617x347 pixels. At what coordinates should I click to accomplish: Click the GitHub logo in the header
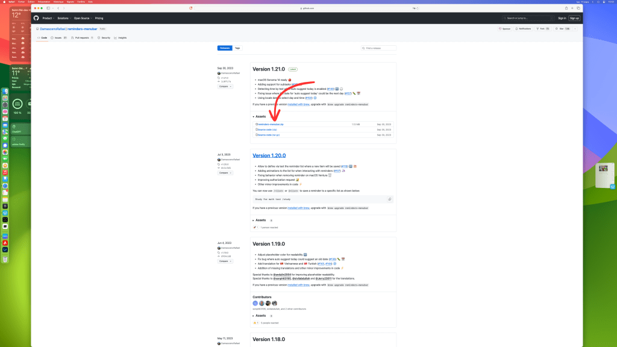pos(36,18)
